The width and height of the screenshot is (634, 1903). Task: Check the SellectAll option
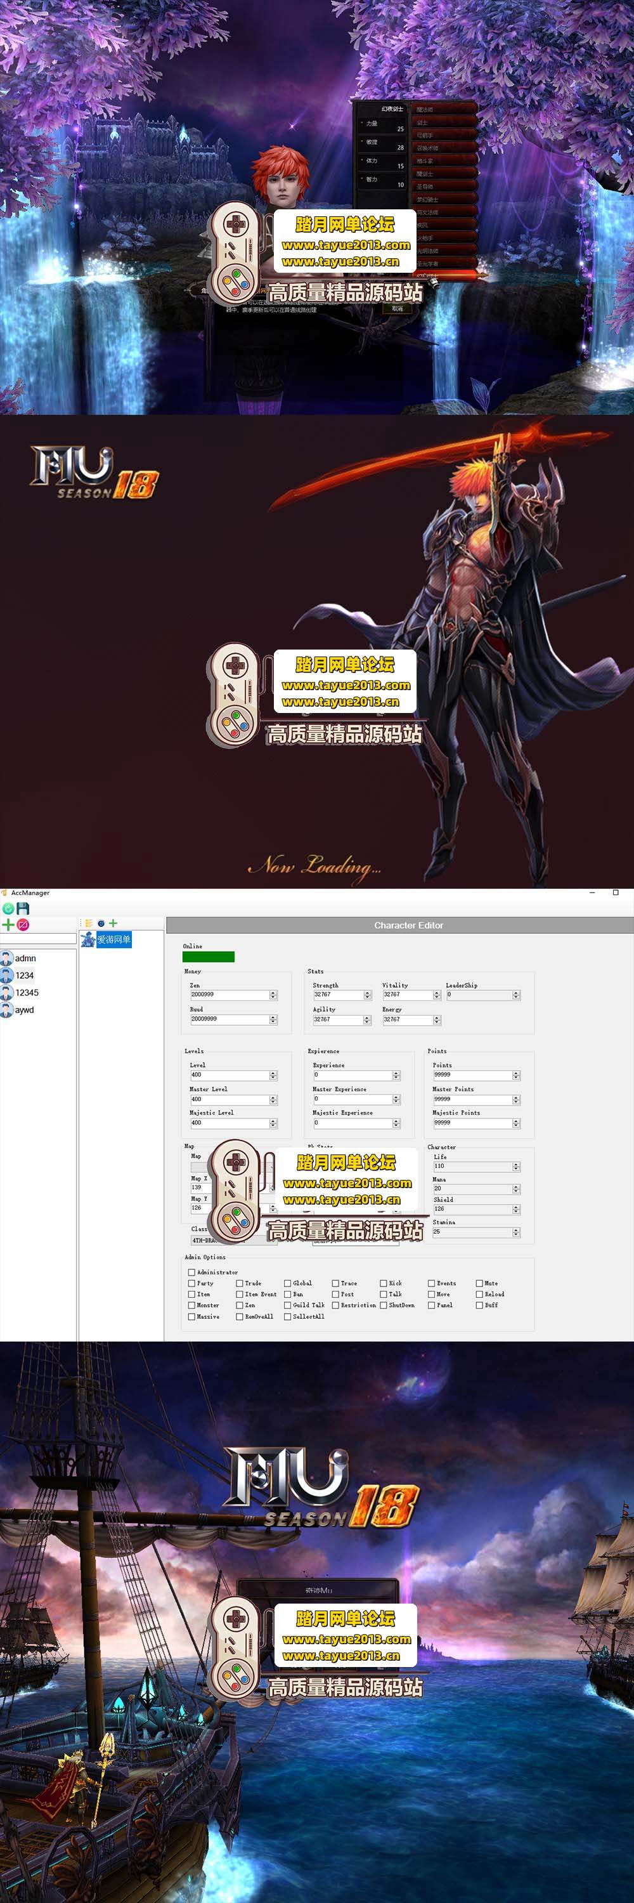(x=287, y=1316)
